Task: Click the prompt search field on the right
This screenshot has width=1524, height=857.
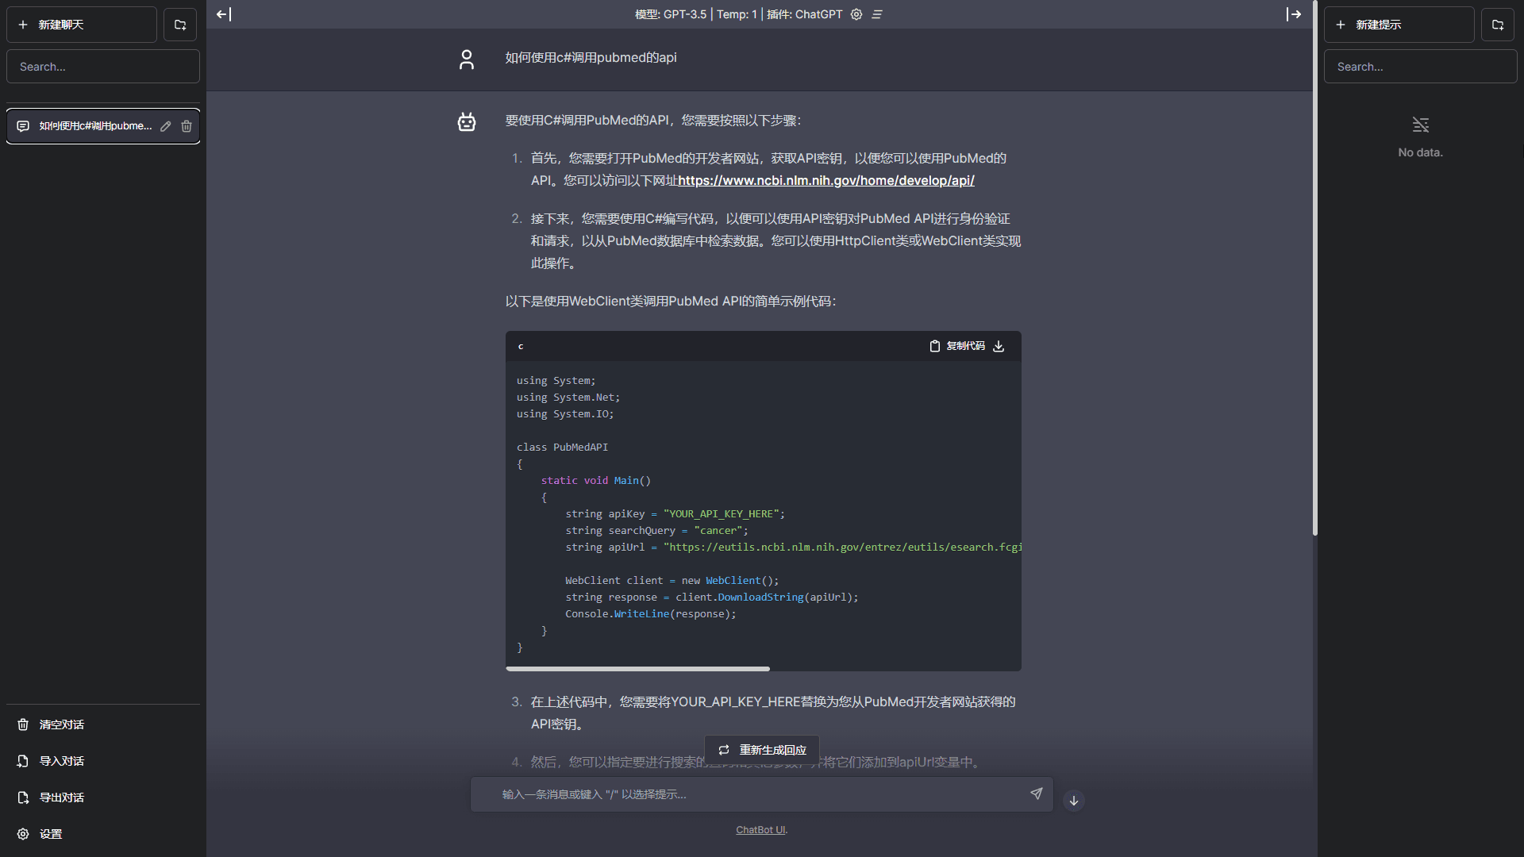Action: click(1420, 67)
